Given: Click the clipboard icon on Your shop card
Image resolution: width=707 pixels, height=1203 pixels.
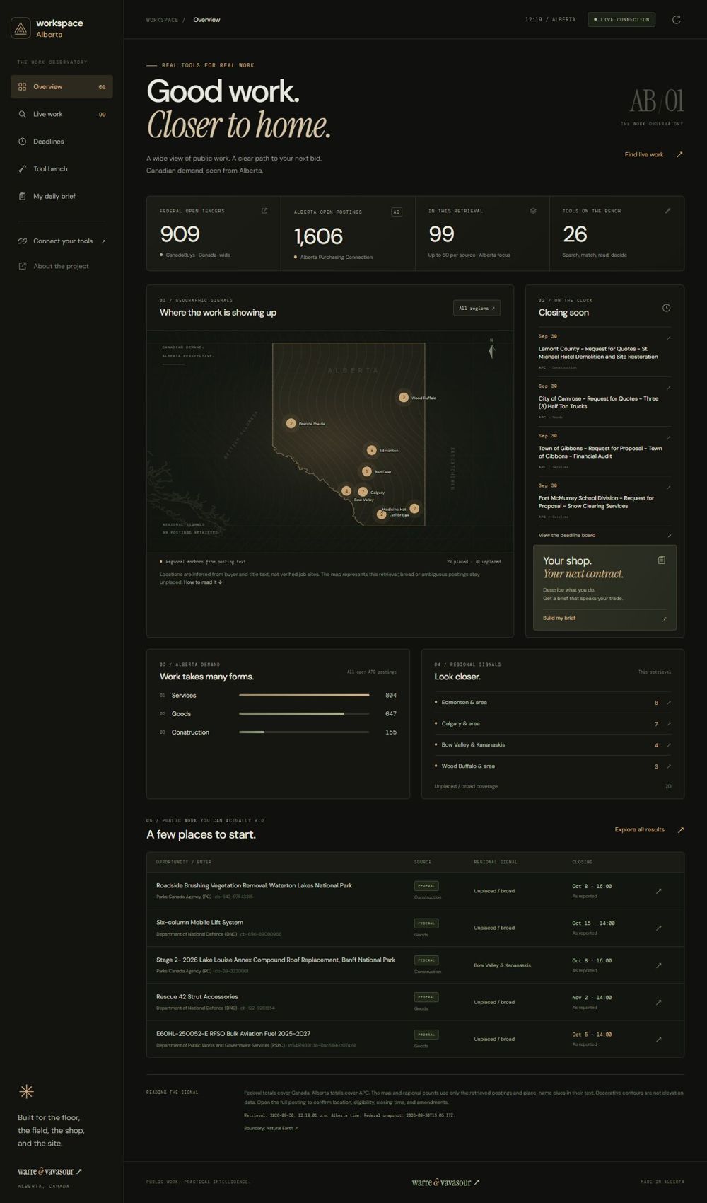Looking at the screenshot, I should (x=662, y=560).
